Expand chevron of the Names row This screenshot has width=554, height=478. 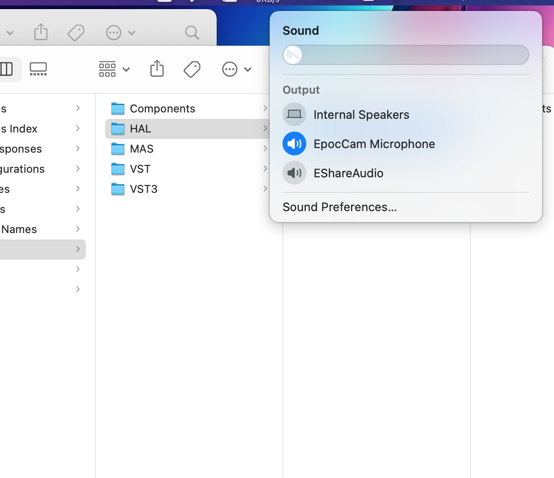78,229
